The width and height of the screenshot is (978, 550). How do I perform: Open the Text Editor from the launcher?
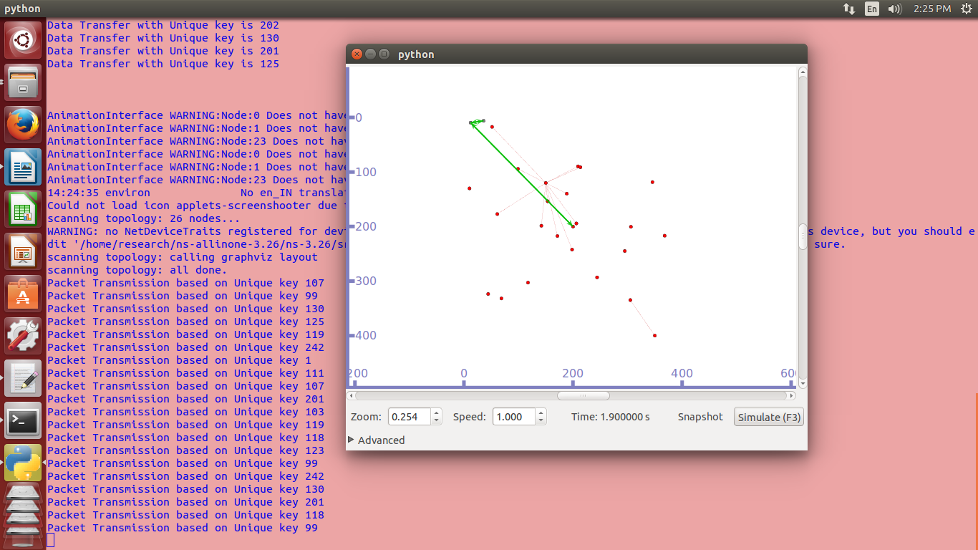23,378
